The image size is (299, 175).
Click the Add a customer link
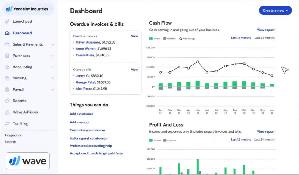(81, 114)
